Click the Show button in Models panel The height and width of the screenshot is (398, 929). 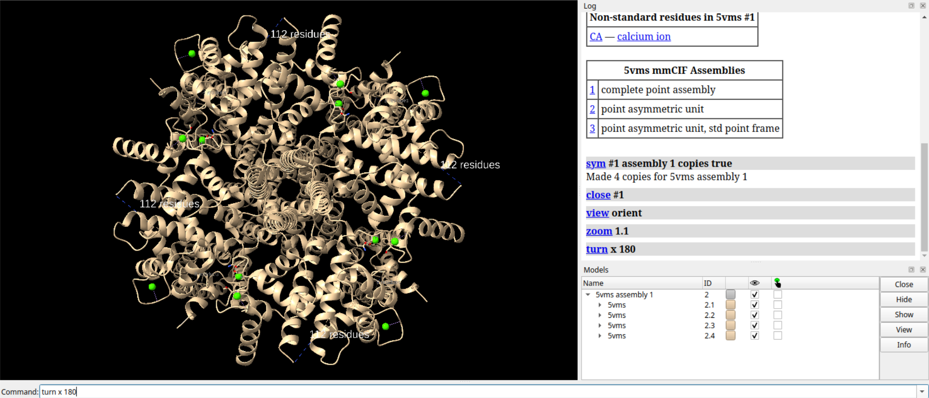(904, 314)
